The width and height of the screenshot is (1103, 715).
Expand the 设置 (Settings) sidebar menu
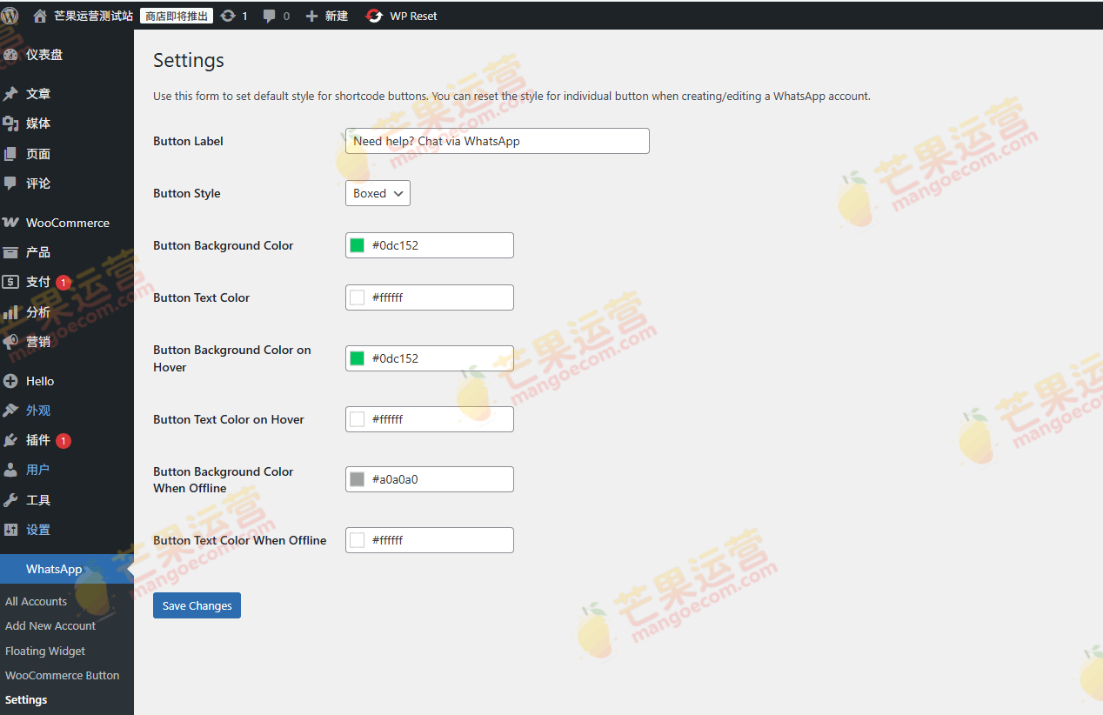pyautogui.click(x=37, y=529)
